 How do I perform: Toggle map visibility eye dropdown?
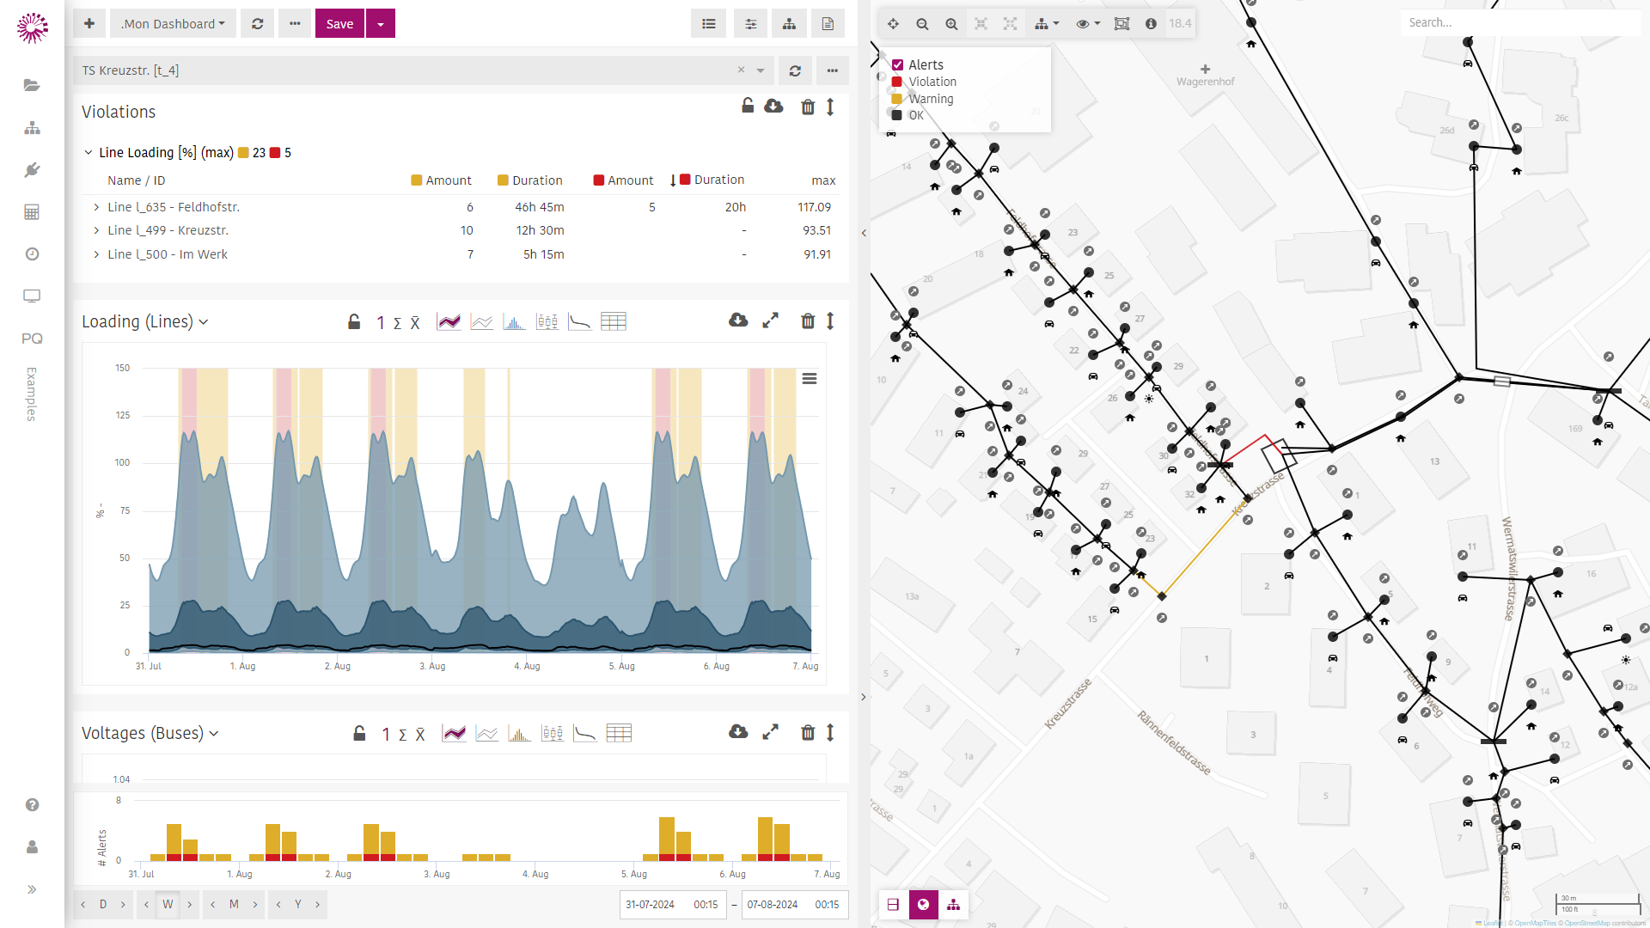[x=1088, y=24]
